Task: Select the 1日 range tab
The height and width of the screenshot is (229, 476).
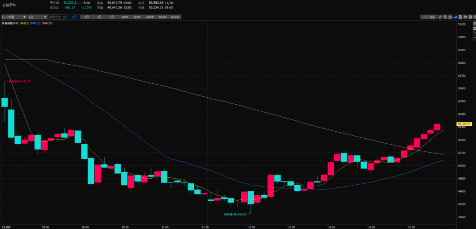Action: coord(74,17)
